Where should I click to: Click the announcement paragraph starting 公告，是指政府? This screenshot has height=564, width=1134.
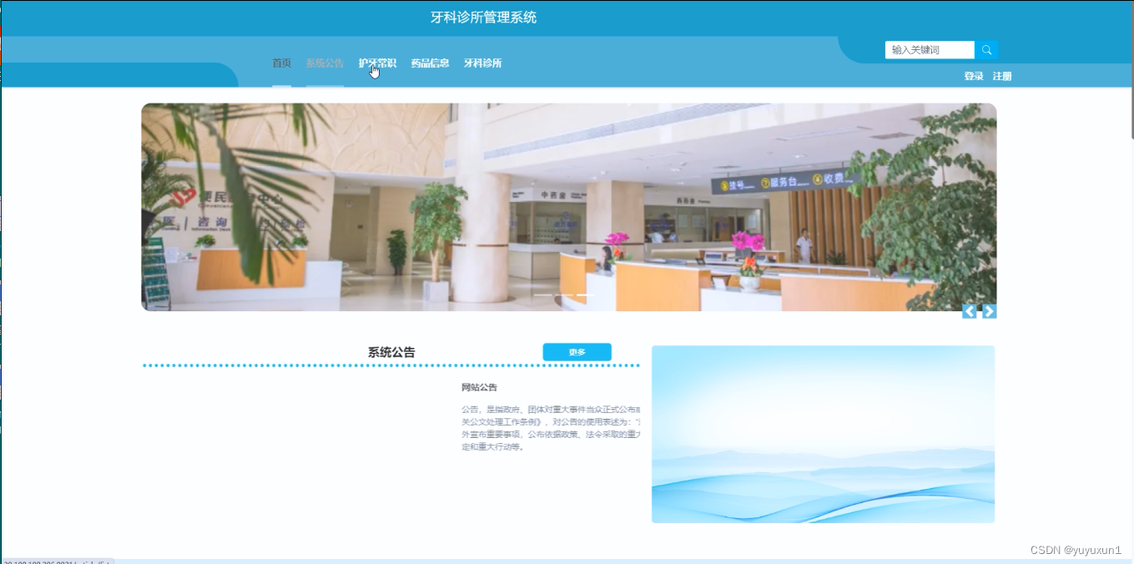pos(551,428)
